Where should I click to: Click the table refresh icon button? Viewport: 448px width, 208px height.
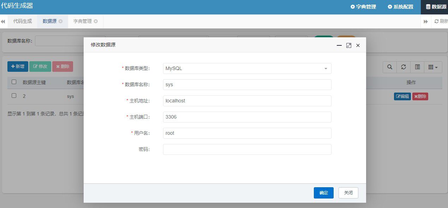(x=404, y=67)
